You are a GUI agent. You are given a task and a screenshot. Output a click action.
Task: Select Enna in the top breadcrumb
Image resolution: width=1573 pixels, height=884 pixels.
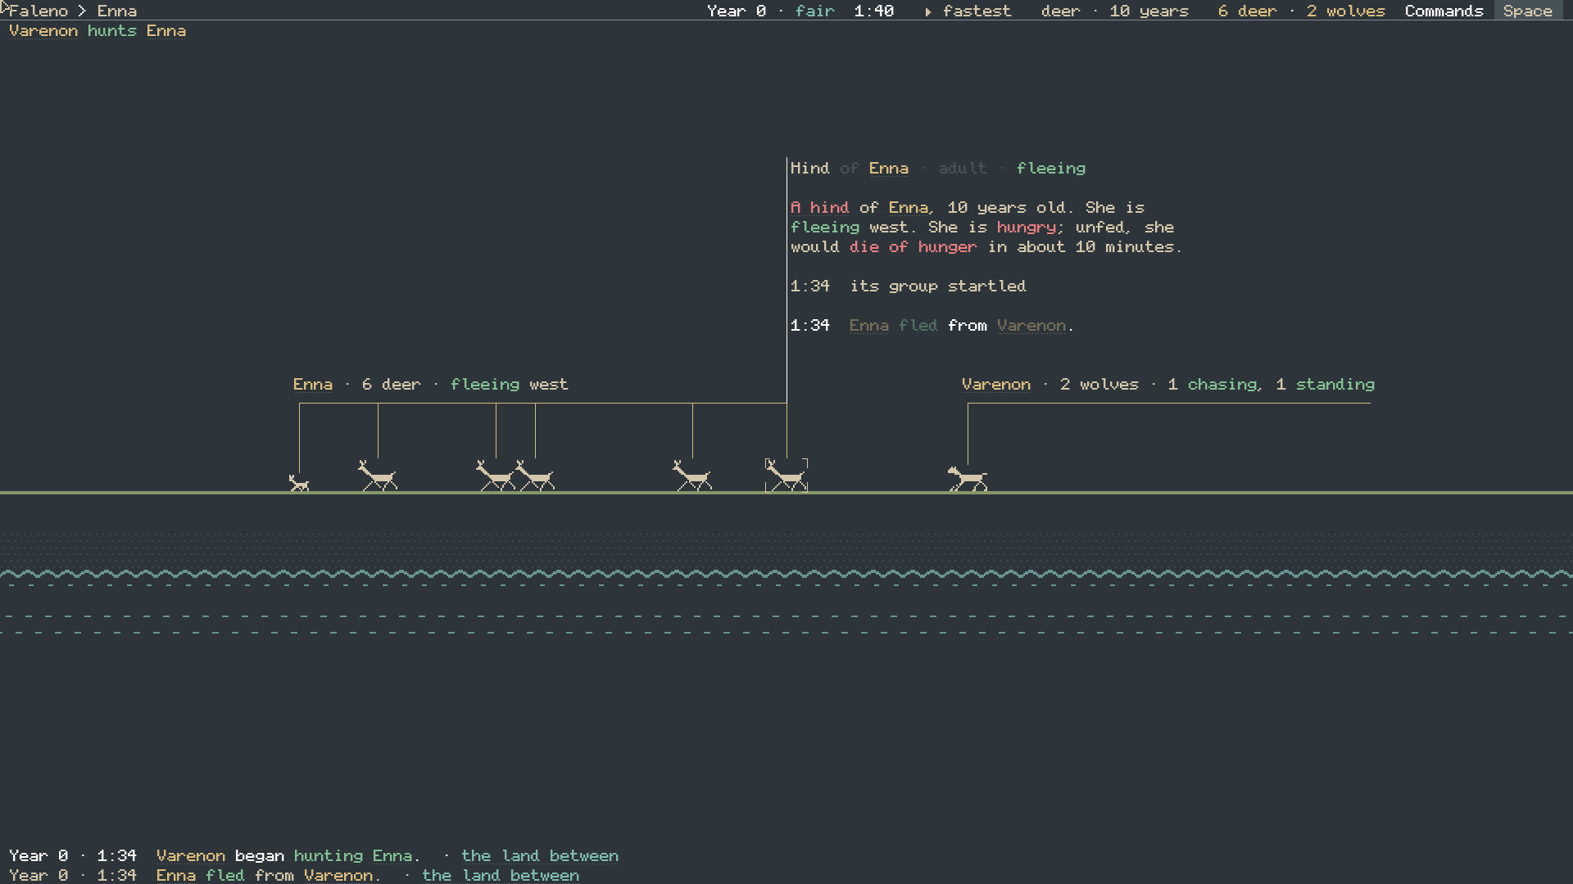(117, 11)
